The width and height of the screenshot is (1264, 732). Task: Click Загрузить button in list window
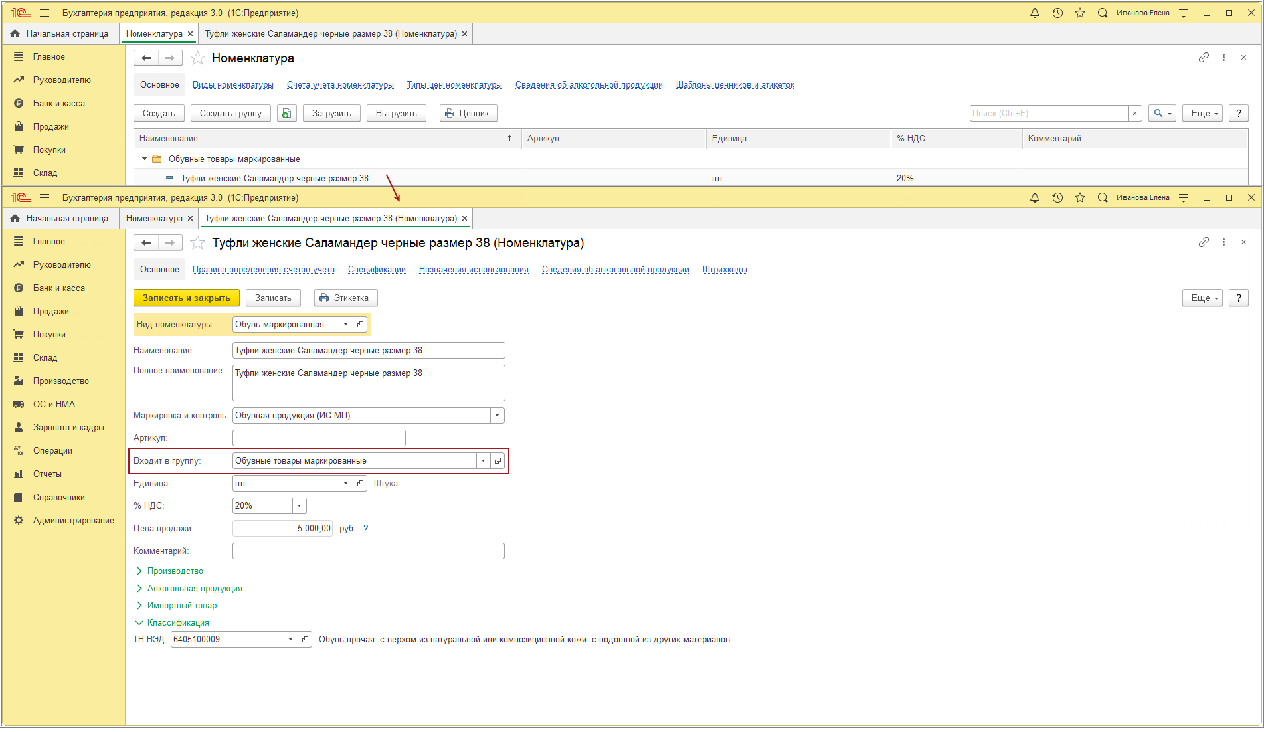(331, 113)
